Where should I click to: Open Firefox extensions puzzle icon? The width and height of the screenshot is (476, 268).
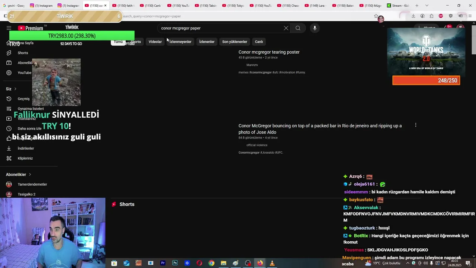[x=431, y=16]
